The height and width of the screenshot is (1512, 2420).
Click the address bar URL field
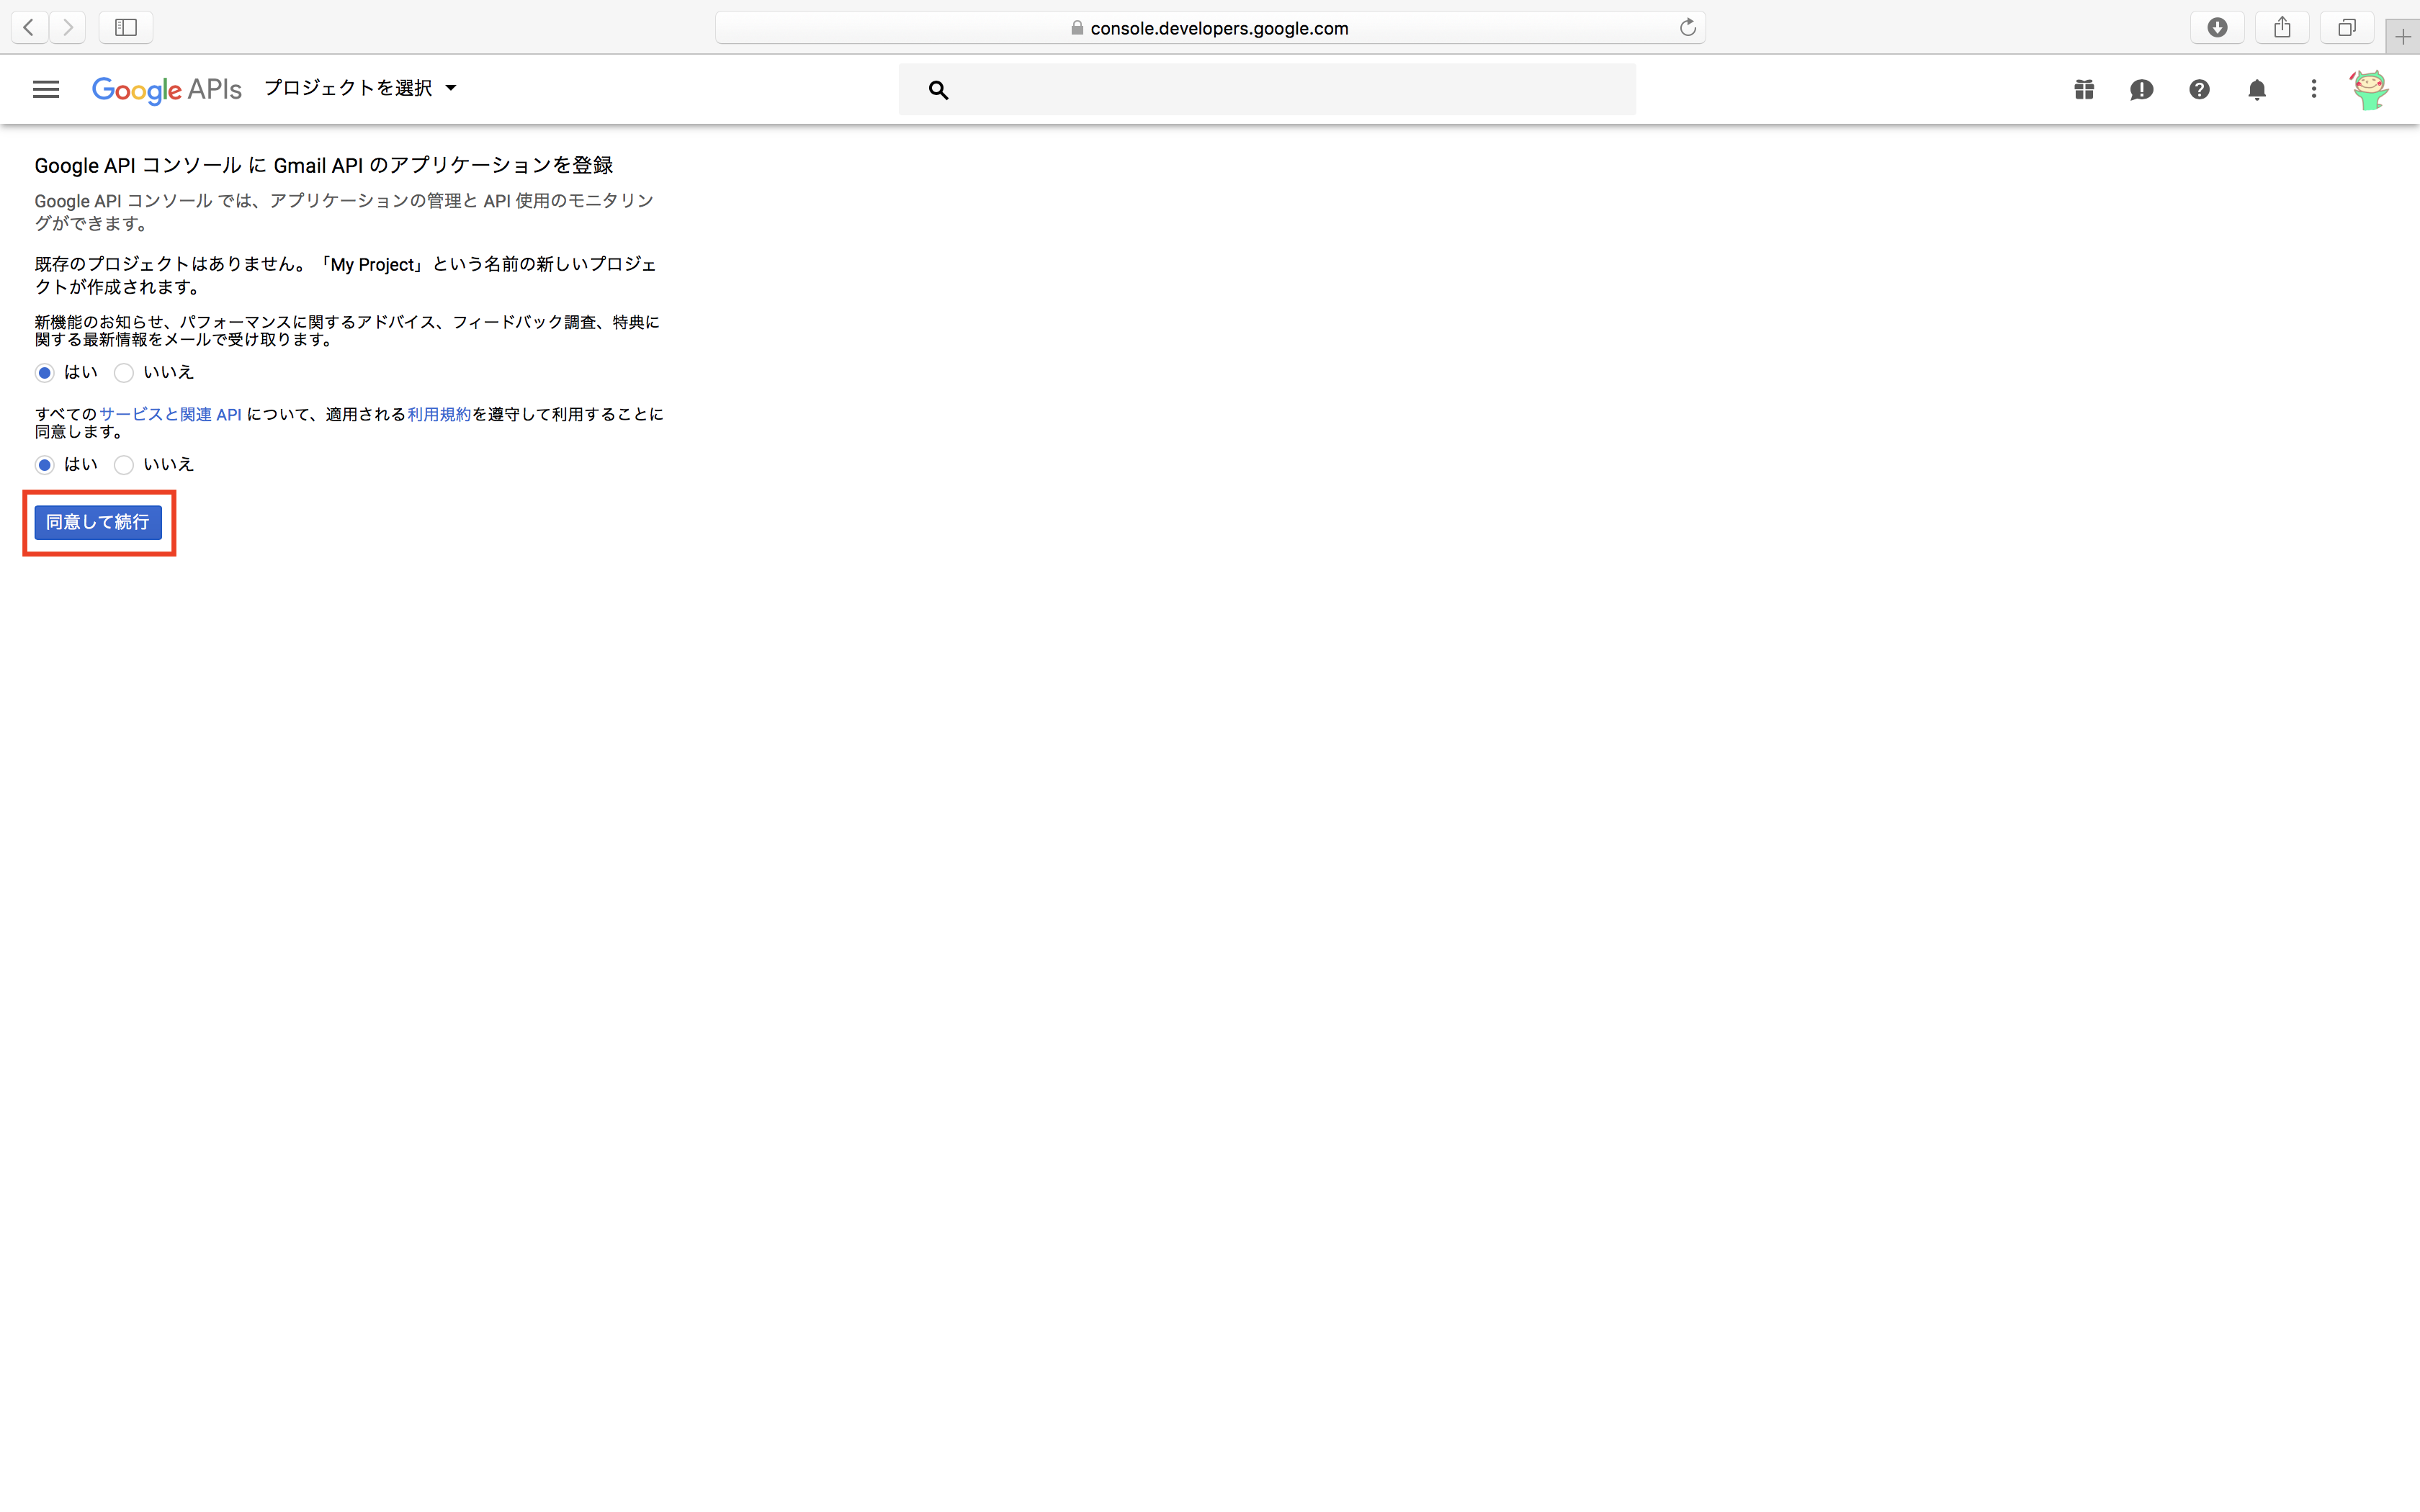click(1210, 28)
